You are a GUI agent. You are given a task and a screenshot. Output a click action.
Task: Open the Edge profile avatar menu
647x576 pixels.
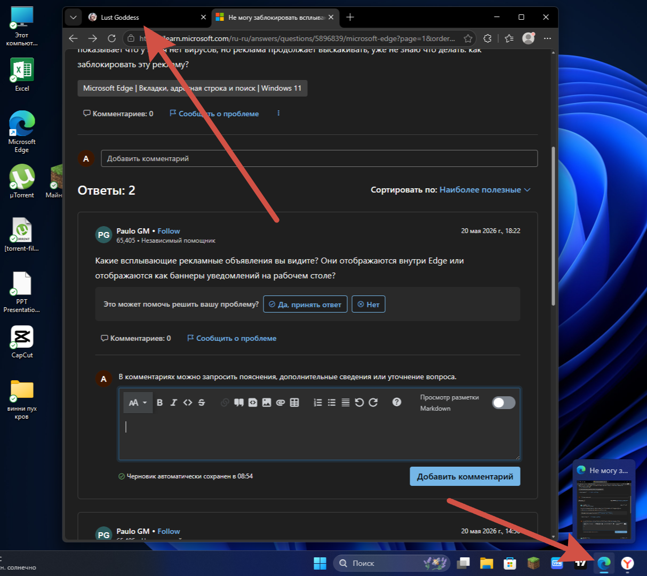(528, 38)
